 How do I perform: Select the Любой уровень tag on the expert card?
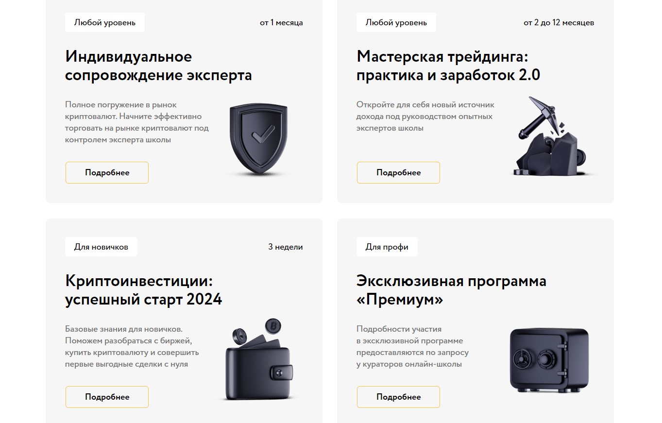coord(105,22)
